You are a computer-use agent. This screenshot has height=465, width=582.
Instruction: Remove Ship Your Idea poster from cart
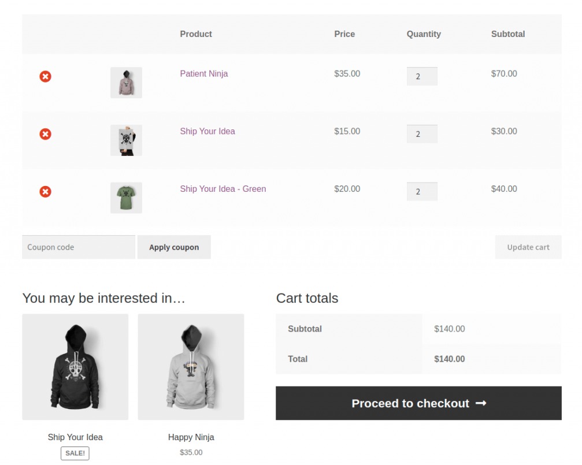tap(45, 134)
